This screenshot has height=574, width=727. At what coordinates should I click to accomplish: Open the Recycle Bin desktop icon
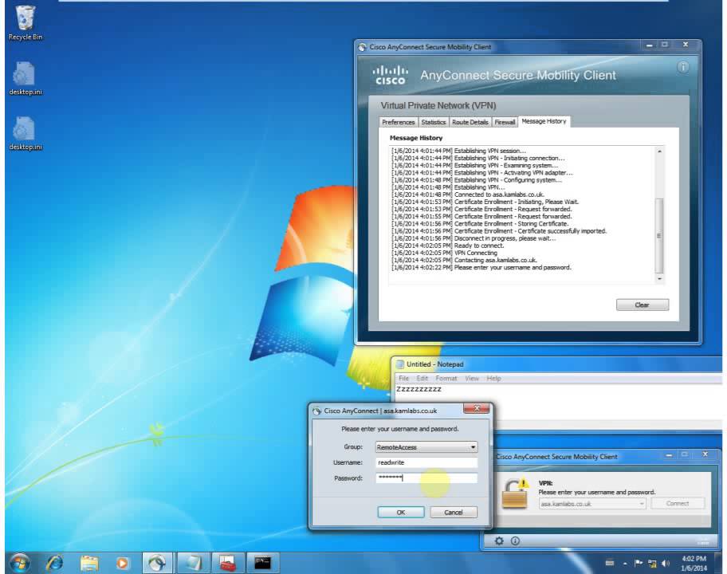pyautogui.click(x=25, y=22)
